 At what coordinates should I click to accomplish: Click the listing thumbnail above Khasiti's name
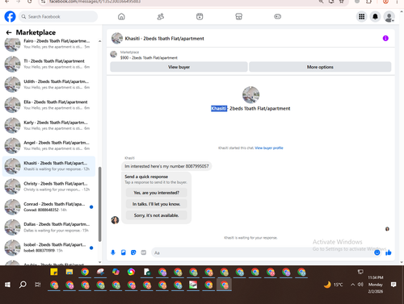(250, 95)
